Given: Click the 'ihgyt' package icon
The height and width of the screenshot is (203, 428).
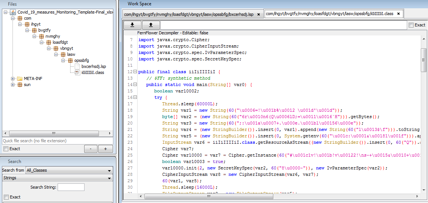Looking at the screenshot, I should tap(27, 24).
